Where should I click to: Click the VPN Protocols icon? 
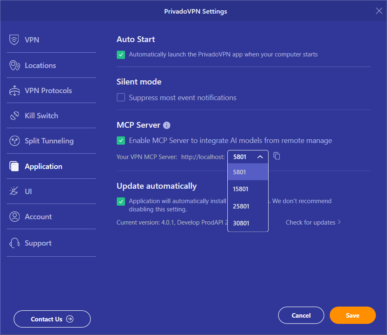click(14, 91)
